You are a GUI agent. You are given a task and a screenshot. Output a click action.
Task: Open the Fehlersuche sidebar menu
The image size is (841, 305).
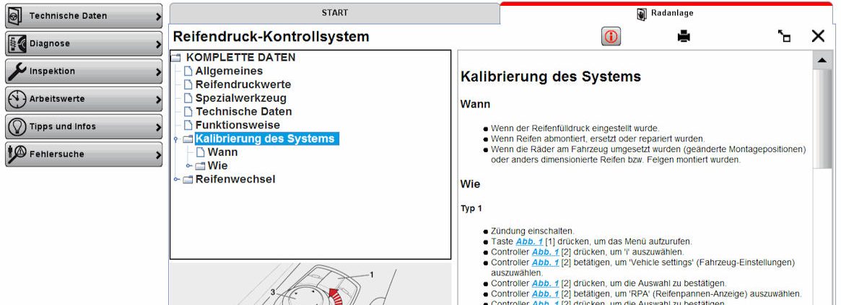(x=84, y=154)
